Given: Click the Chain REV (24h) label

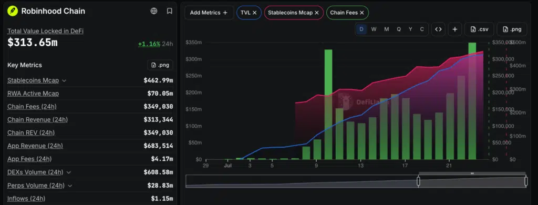Looking at the screenshot, I should point(31,133).
